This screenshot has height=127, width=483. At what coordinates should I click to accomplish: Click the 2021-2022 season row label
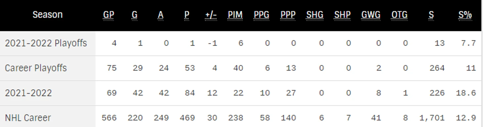pyautogui.click(x=28, y=93)
